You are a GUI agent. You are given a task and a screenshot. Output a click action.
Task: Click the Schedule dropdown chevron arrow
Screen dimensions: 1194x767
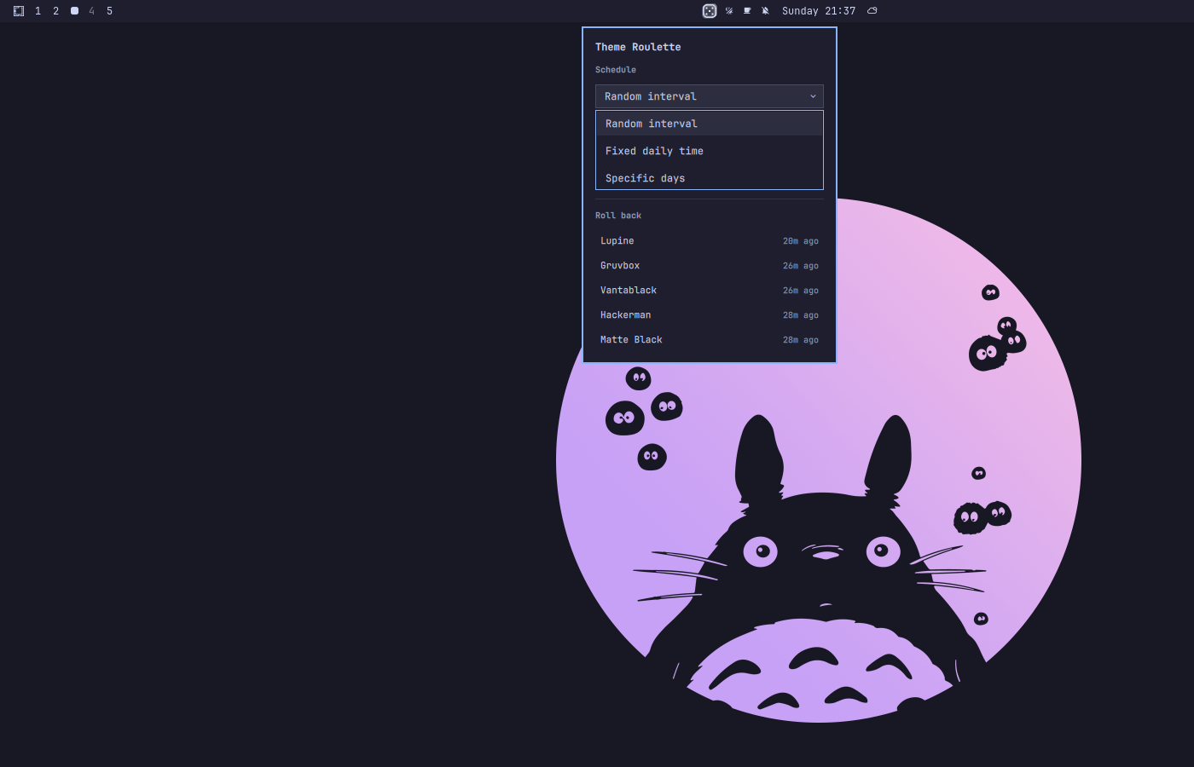click(x=813, y=96)
